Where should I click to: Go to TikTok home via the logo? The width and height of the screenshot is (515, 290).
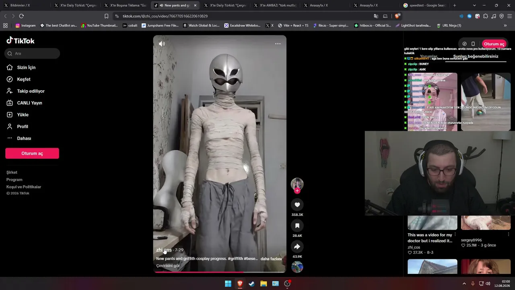point(21,41)
